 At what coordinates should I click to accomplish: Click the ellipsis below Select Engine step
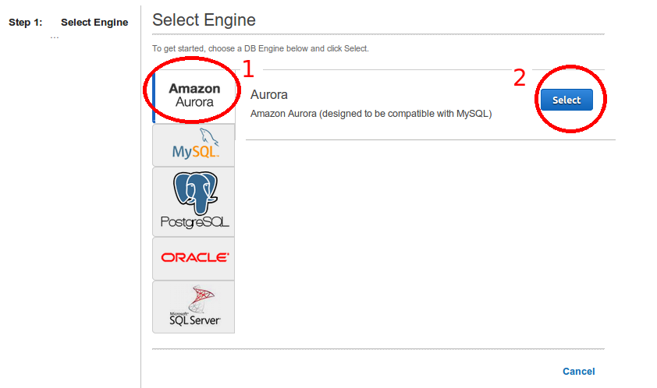(55, 37)
